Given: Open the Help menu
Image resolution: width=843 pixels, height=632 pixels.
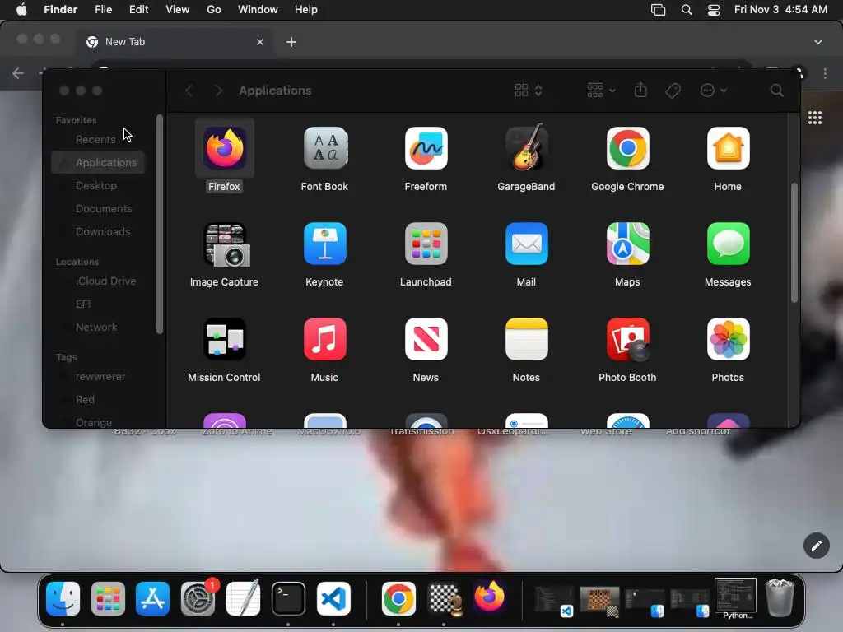Looking at the screenshot, I should tap(306, 10).
